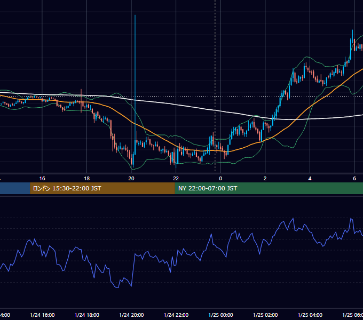Click the 6 hour label on the price chart axis
This screenshot has width=363, height=320.
pos(354,179)
